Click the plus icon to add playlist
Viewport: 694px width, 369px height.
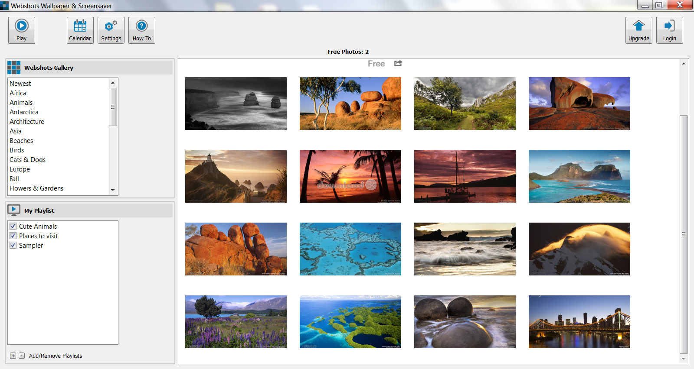[x=13, y=356]
